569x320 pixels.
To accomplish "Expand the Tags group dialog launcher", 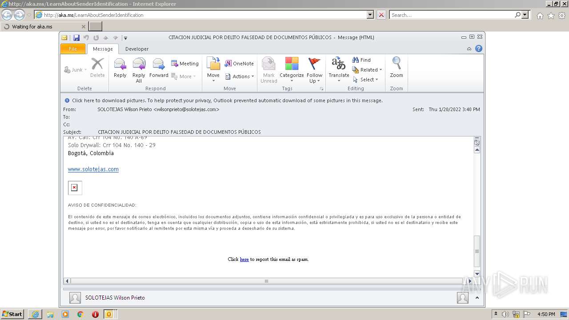I will (321, 89).
